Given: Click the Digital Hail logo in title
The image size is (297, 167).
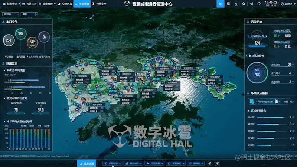Looking at the screenshot, I should point(127,4).
